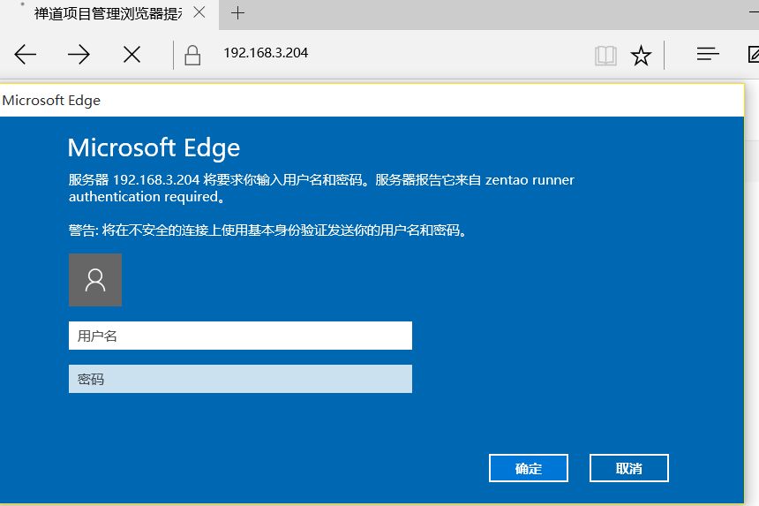The width and height of the screenshot is (759, 506).
Task: Click the 密码 input field
Action: [x=240, y=379]
